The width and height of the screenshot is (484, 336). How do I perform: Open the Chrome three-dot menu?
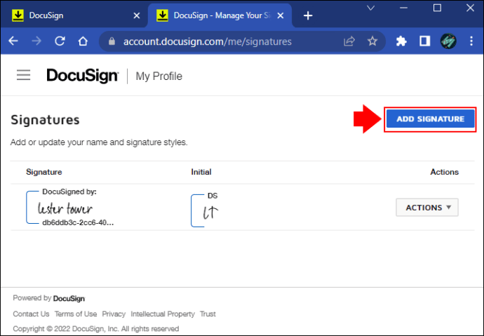tap(471, 41)
